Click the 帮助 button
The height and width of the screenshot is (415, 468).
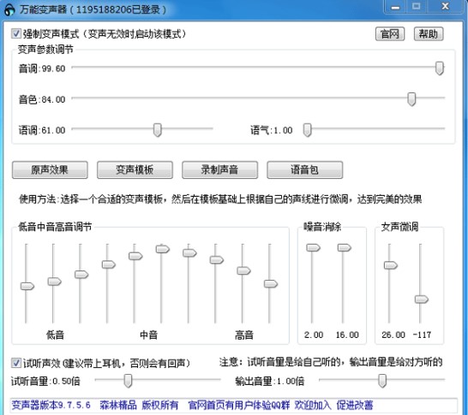coord(429,33)
